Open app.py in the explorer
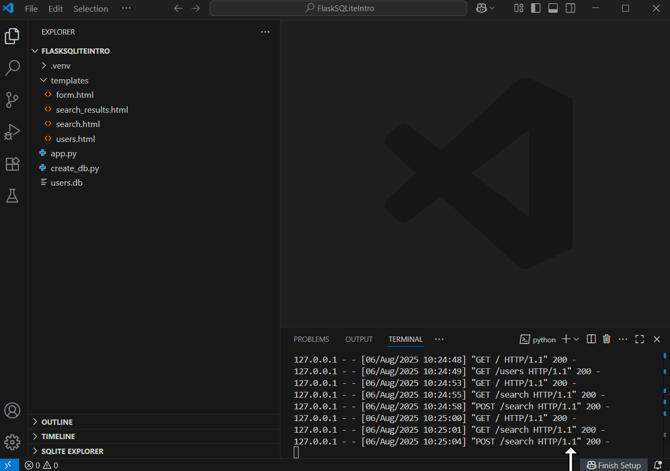 coord(63,154)
